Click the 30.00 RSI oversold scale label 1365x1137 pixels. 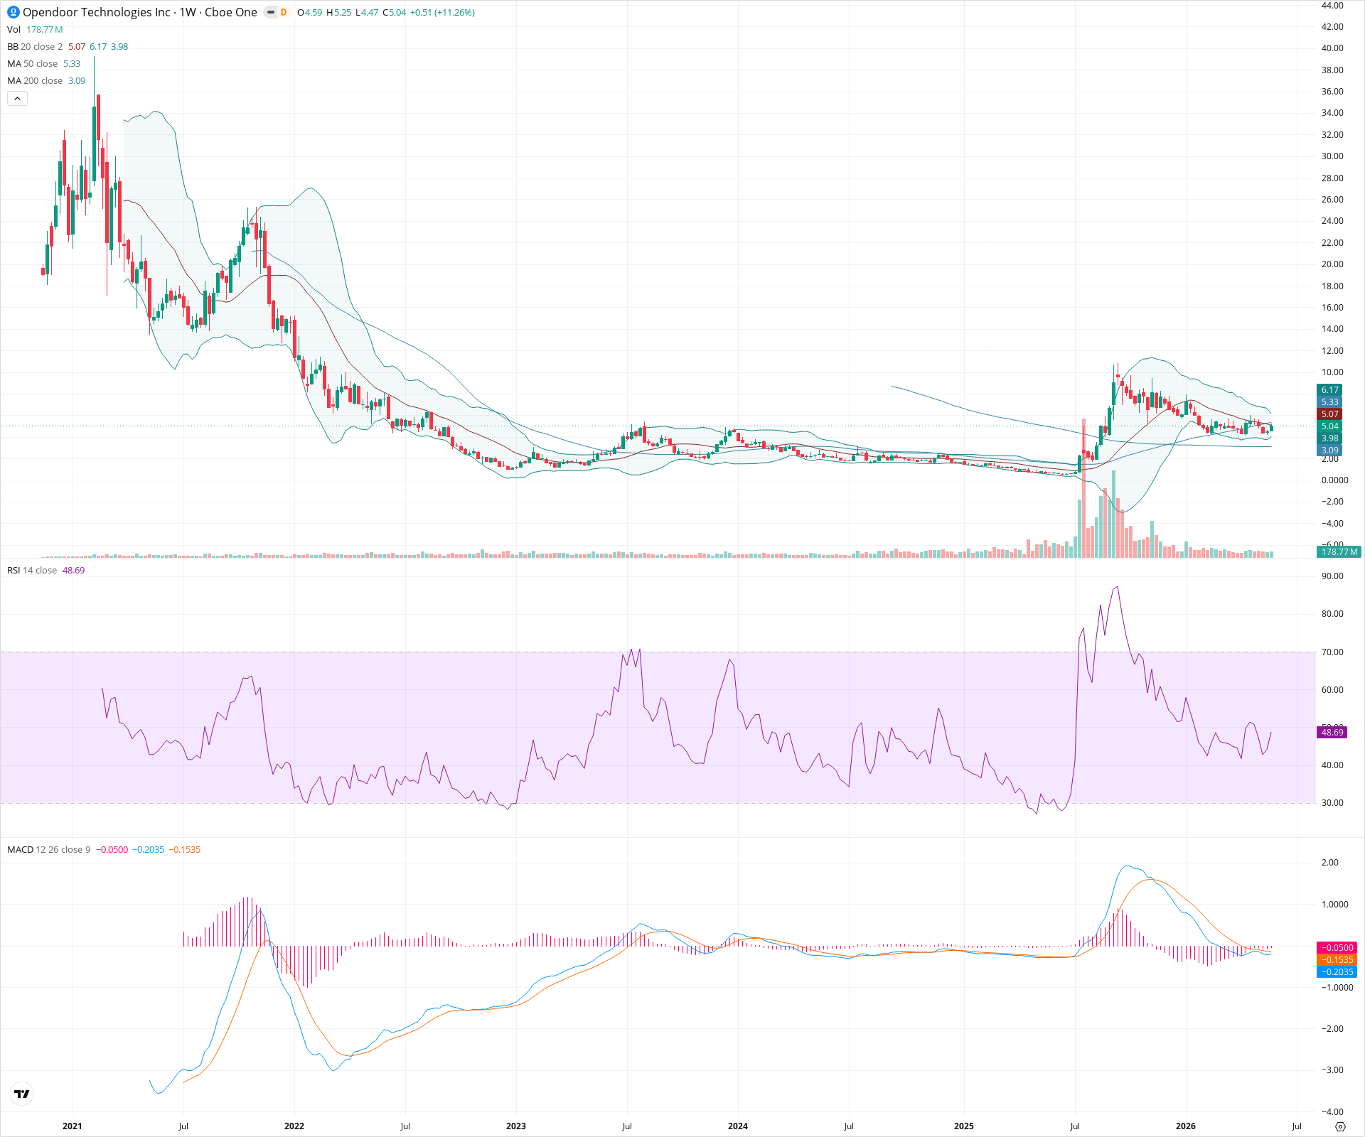point(1332,803)
